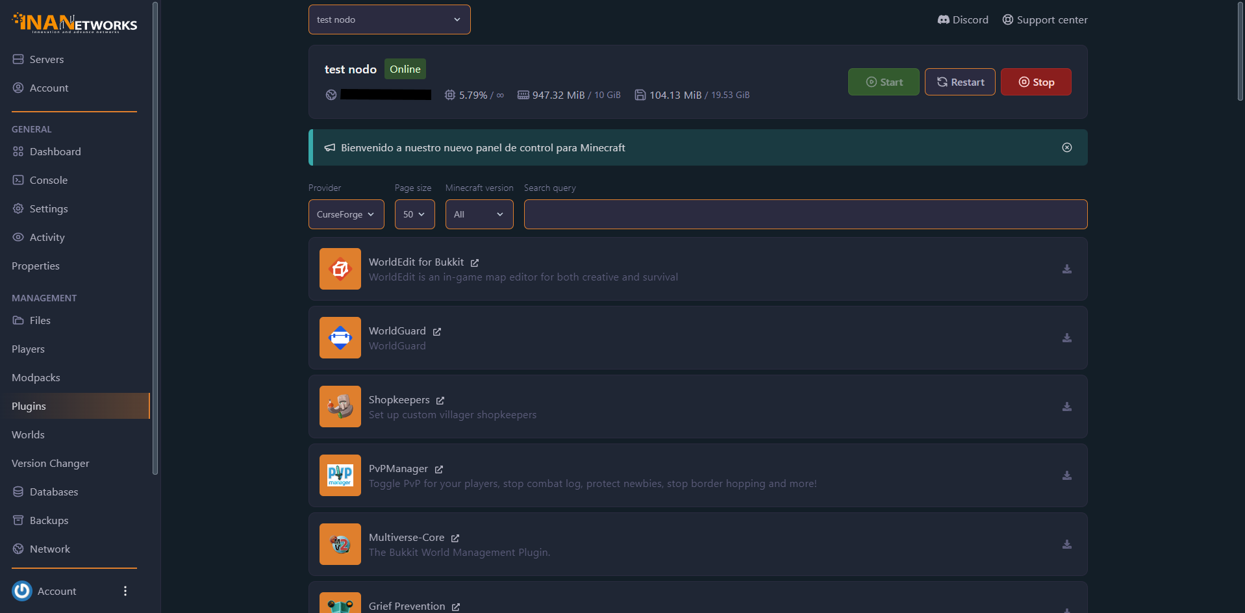Open the Modpacks management page
Screen dimensions: 1245x613
36,377
